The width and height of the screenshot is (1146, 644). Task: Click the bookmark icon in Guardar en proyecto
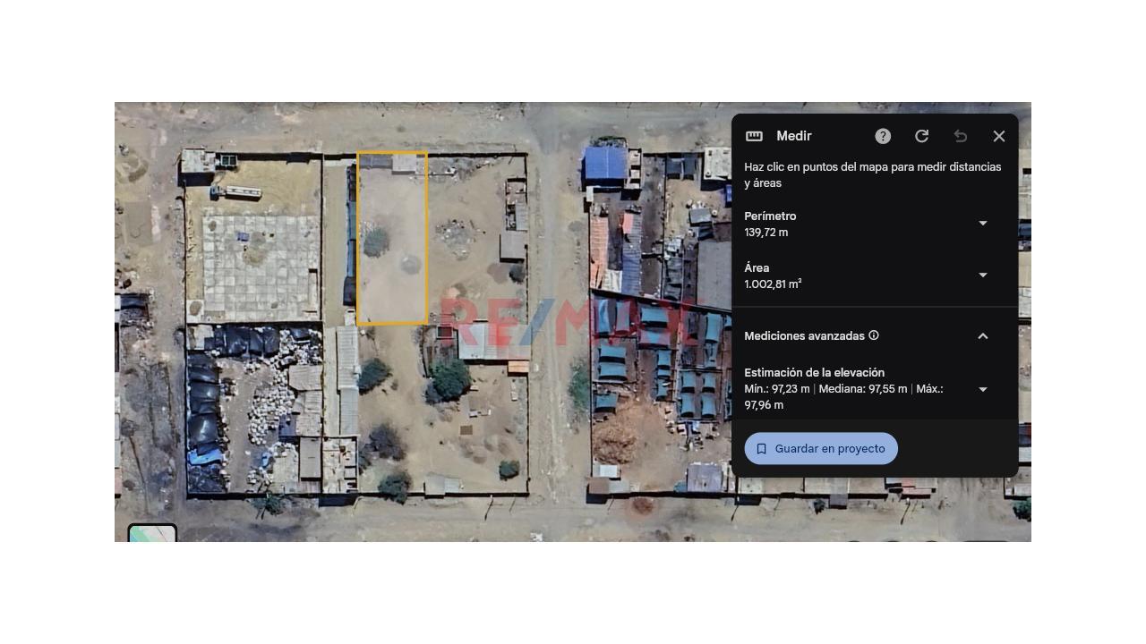point(762,449)
